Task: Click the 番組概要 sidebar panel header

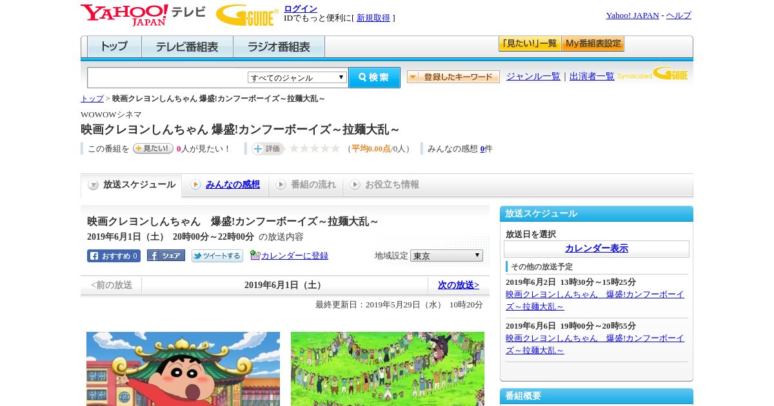Action: tap(597, 396)
